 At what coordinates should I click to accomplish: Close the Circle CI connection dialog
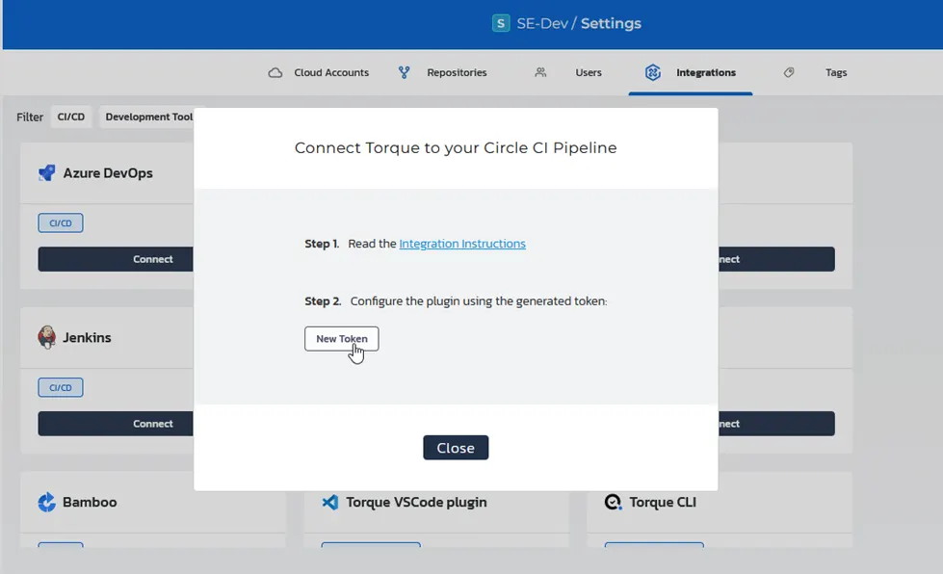[455, 447]
